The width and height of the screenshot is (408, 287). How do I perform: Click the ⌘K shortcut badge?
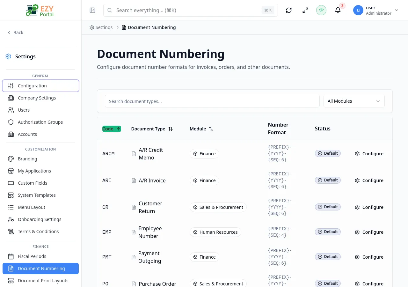point(268,10)
